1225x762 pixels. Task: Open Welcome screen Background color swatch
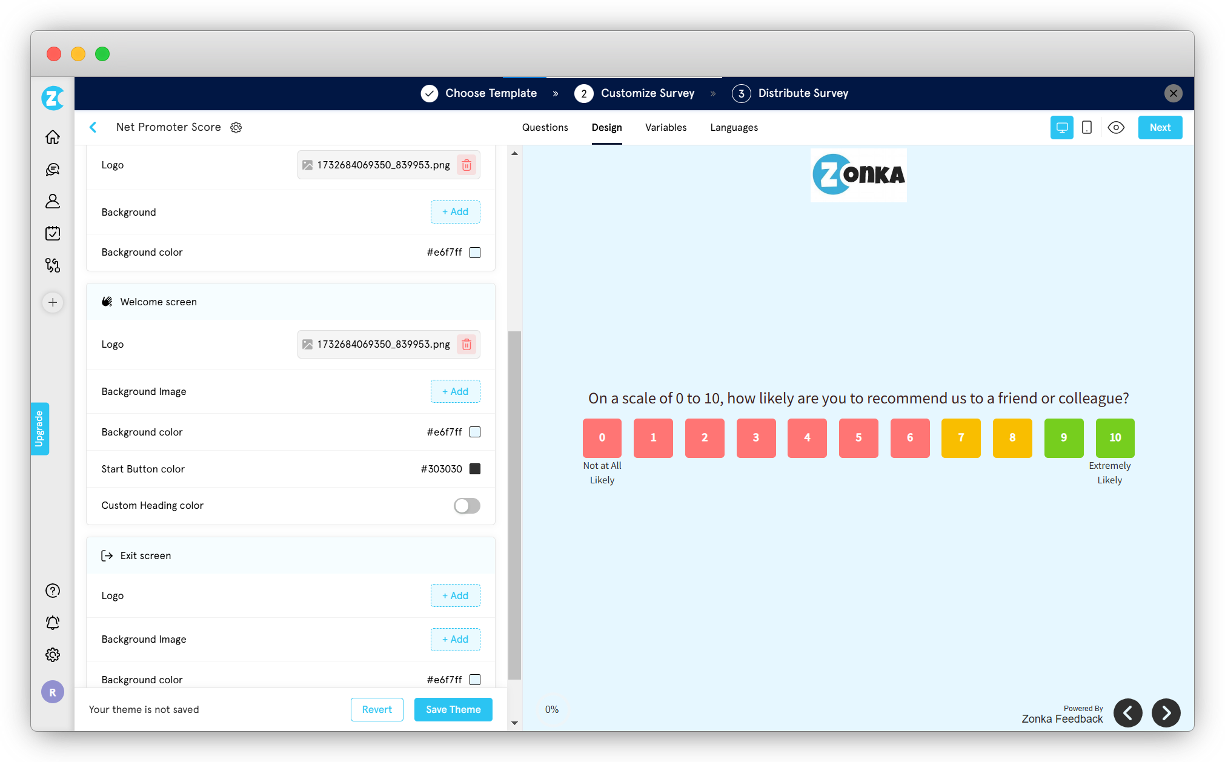pyautogui.click(x=475, y=432)
